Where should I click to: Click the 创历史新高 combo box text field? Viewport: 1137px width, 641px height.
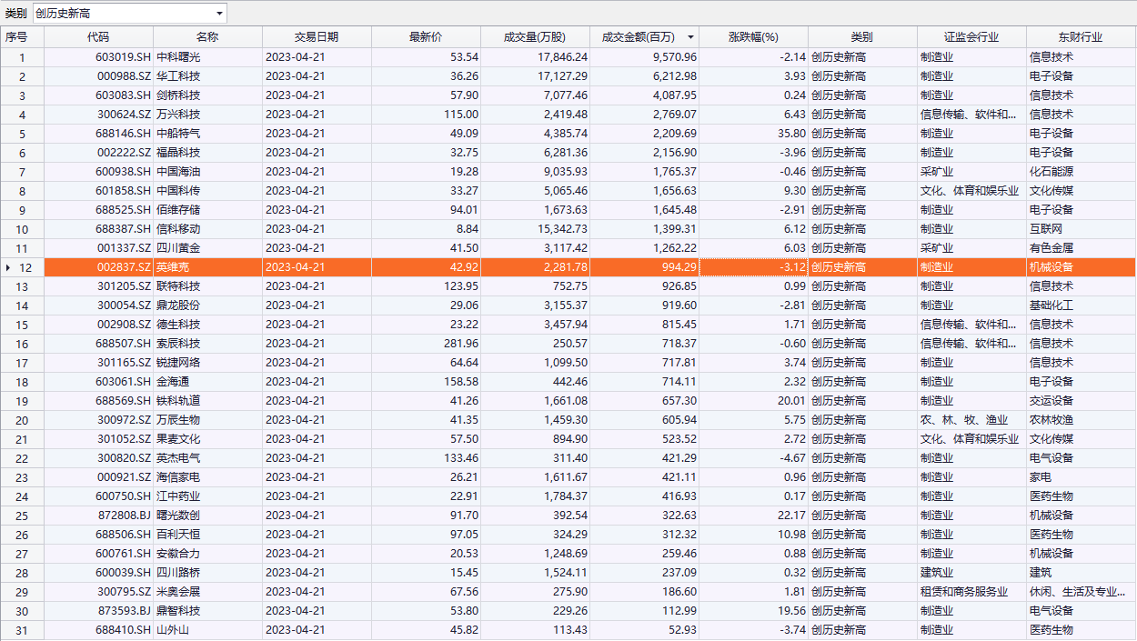[x=122, y=14]
